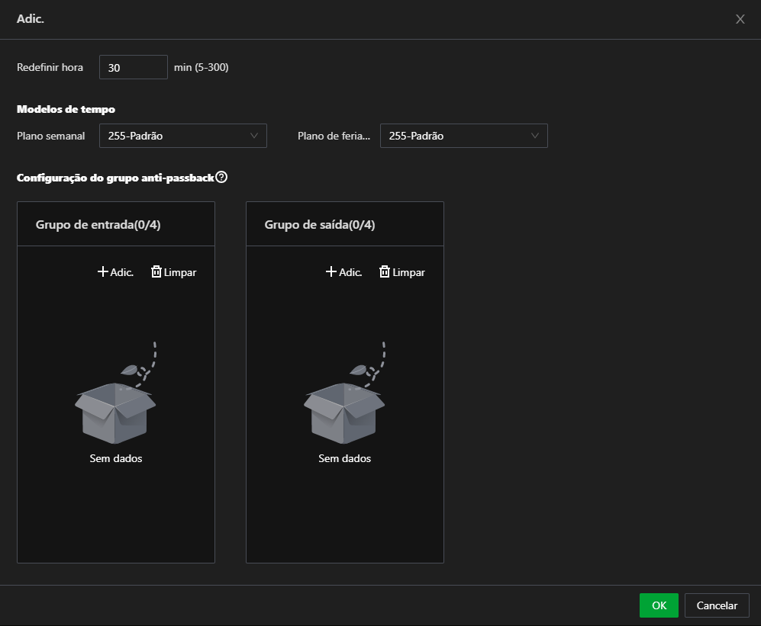The height and width of the screenshot is (626, 761).
Task: Confirm with the green OK button
Action: pos(659,605)
